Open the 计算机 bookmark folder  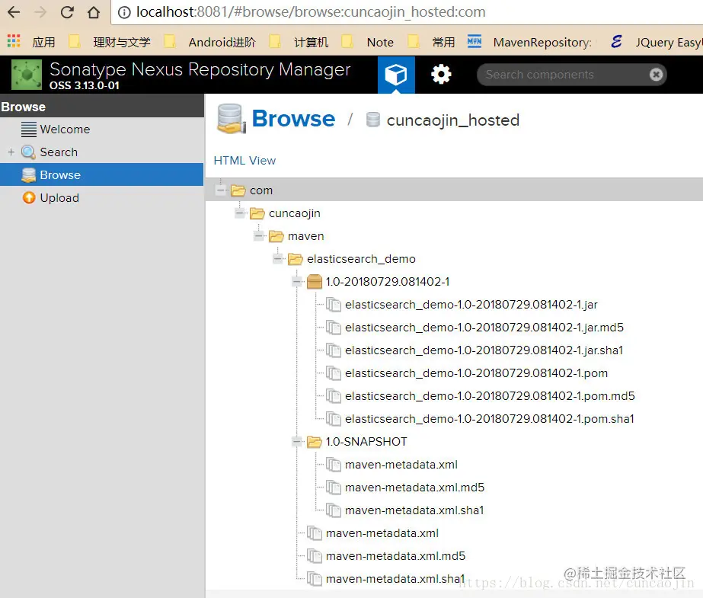click(x=299, y=42)
